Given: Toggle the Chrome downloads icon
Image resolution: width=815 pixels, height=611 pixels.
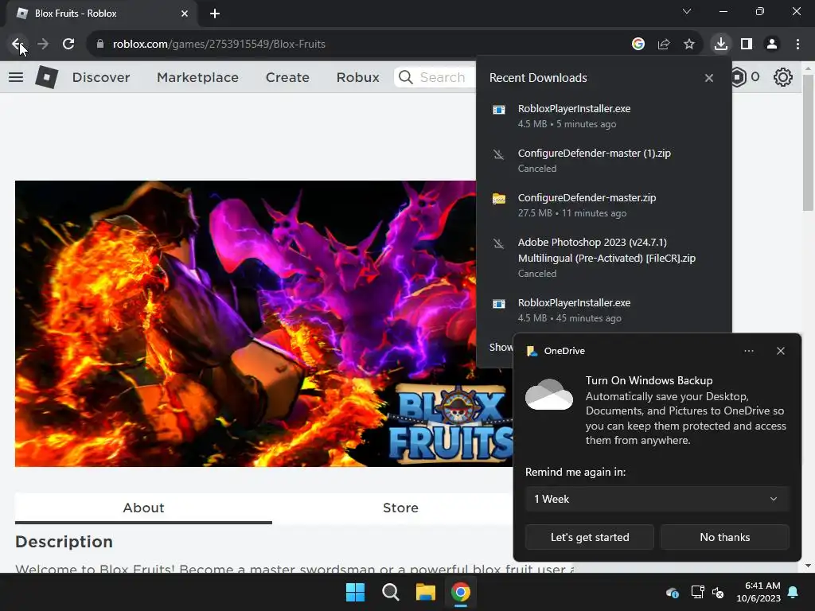Looking at the screenshot, I should [721, 44].
